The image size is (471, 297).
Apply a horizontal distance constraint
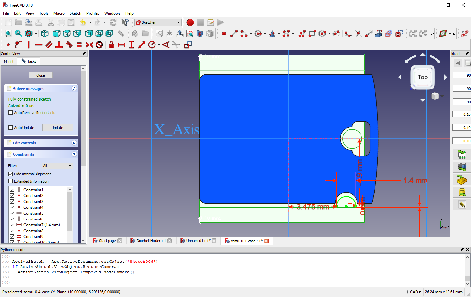pyautogui.click(x=121, y=45)
